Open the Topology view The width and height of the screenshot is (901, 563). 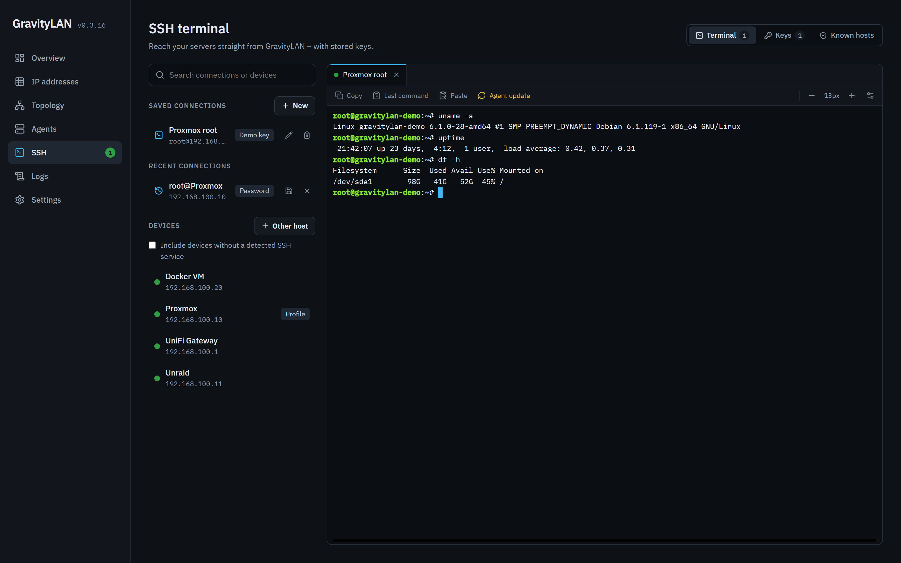click(x=65, y=105)
